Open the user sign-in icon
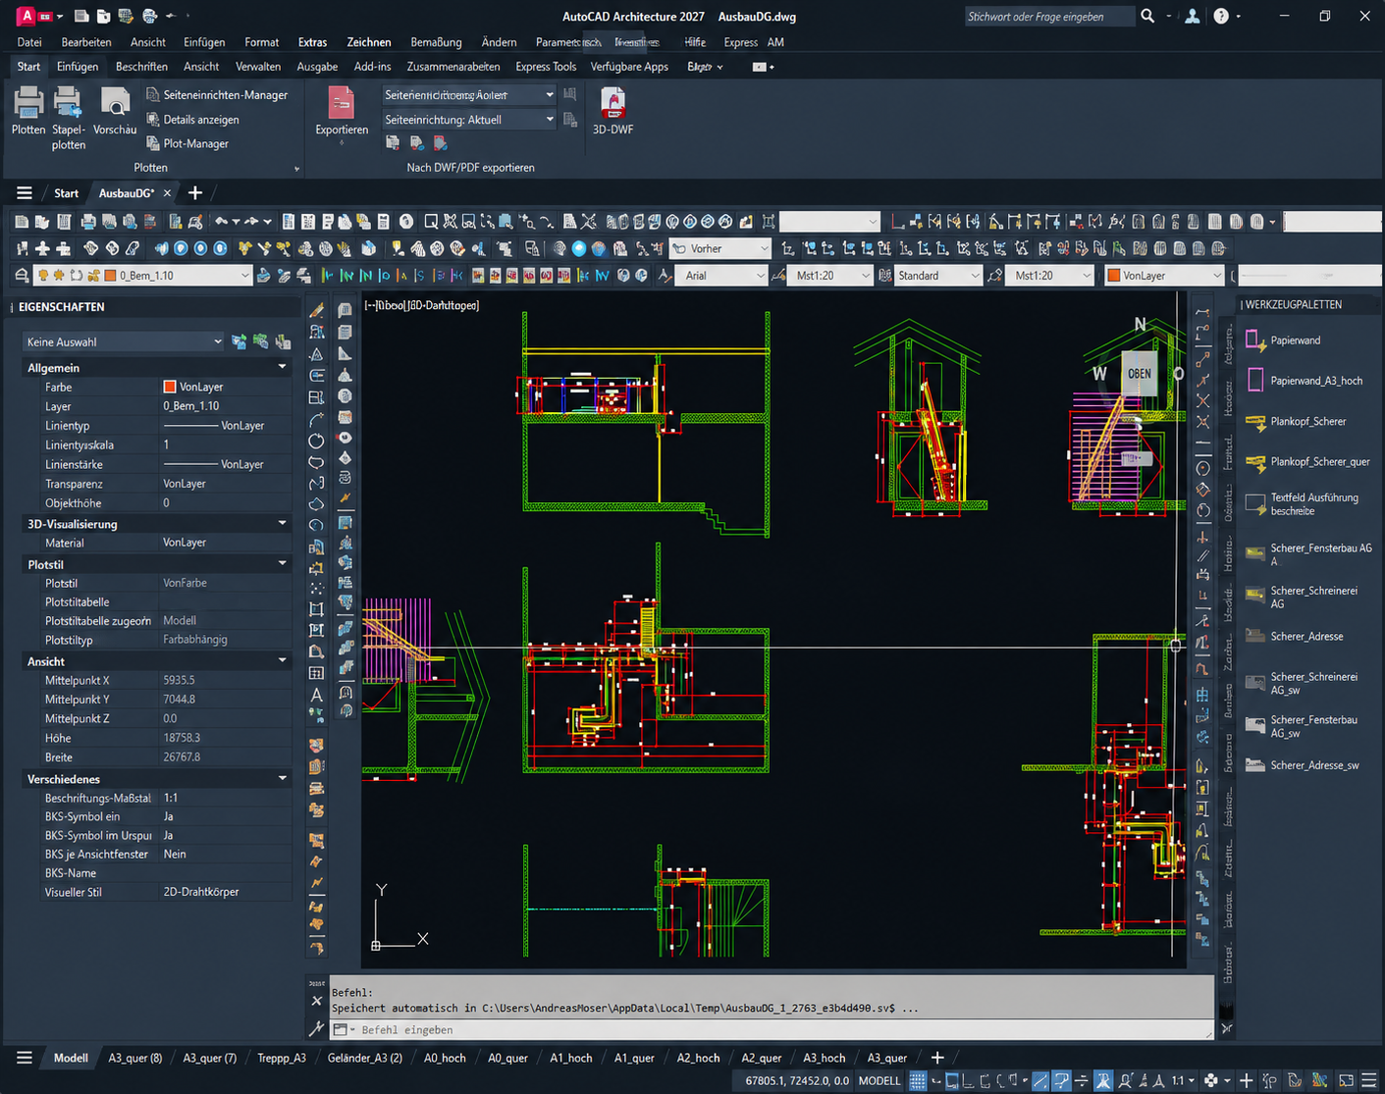The height and width of the screenshot is (1094, 1385). (x=1192, y=16)
